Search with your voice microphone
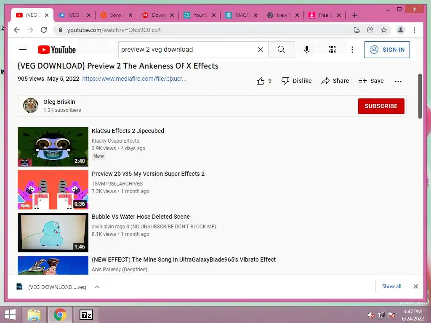431x323 pixels. [x=307, y=50]
